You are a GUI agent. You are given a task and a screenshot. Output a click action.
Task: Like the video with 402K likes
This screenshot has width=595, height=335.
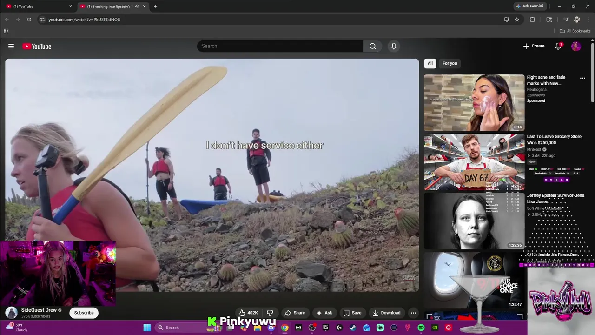point(248,313)
